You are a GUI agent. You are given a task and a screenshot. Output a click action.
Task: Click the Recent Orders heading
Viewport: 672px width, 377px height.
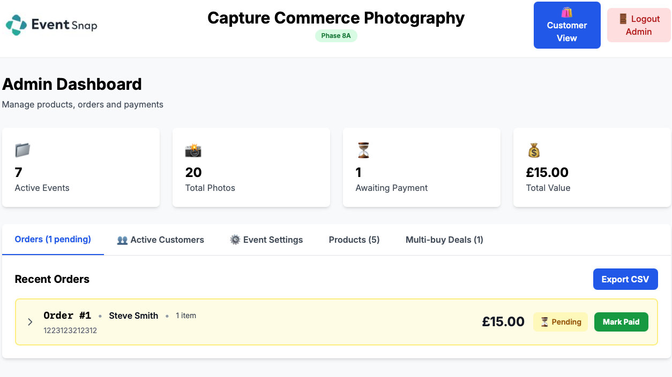pos(52,279)
